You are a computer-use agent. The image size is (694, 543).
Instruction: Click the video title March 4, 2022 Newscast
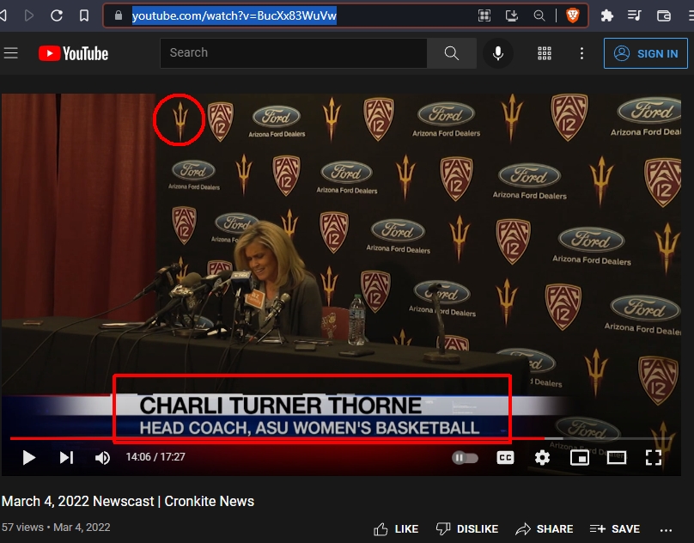pos(128,502)
